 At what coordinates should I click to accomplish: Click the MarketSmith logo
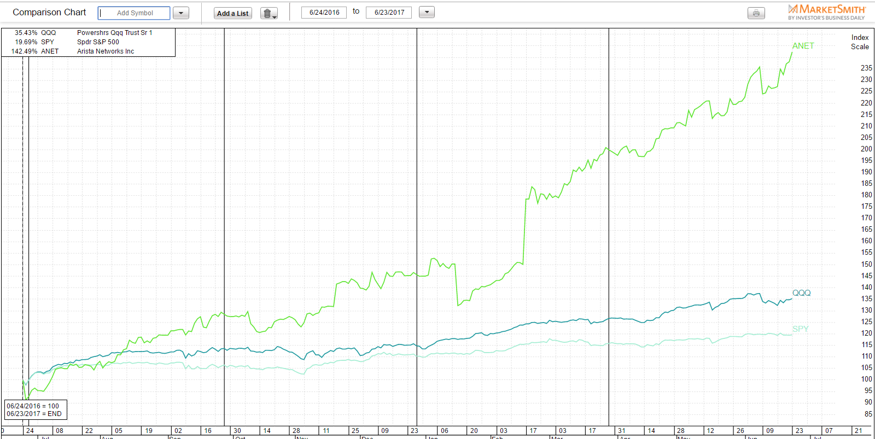pos(826,12)
